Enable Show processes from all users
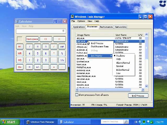This screenshot has height=125, width=167. click(77, 95)
